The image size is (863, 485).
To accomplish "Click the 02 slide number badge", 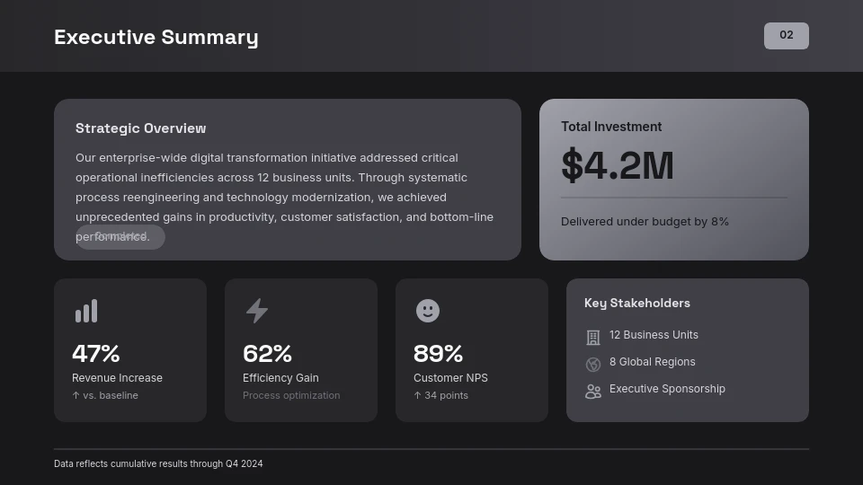I will coord(786,36).
